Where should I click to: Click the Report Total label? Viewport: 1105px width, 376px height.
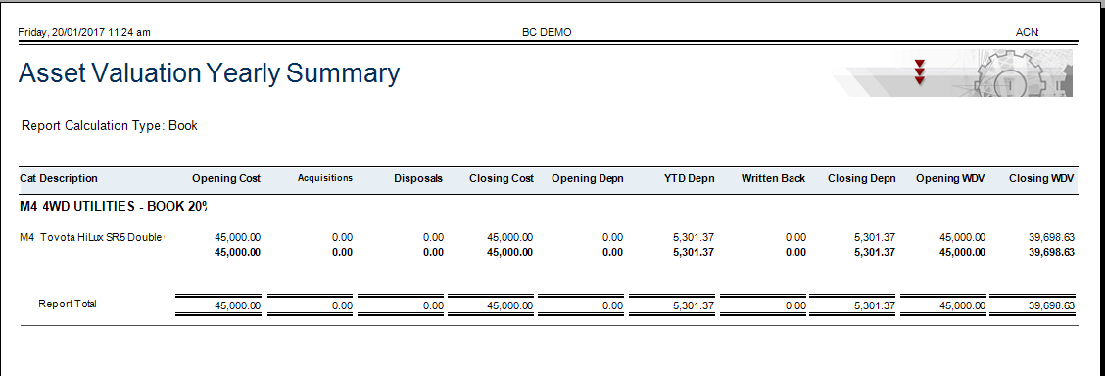[x=68, y=305]
